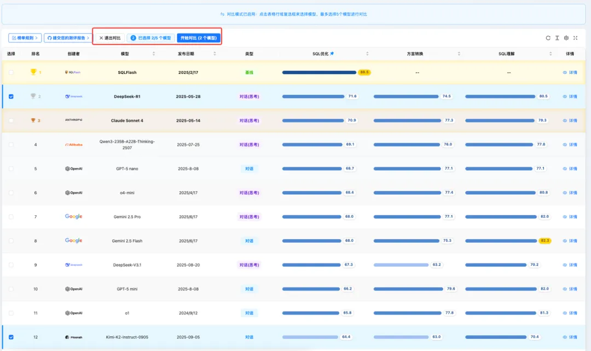
Task: Open the 榜单规则 tab button
Action: pyautogui.click(x=25, y=38)
